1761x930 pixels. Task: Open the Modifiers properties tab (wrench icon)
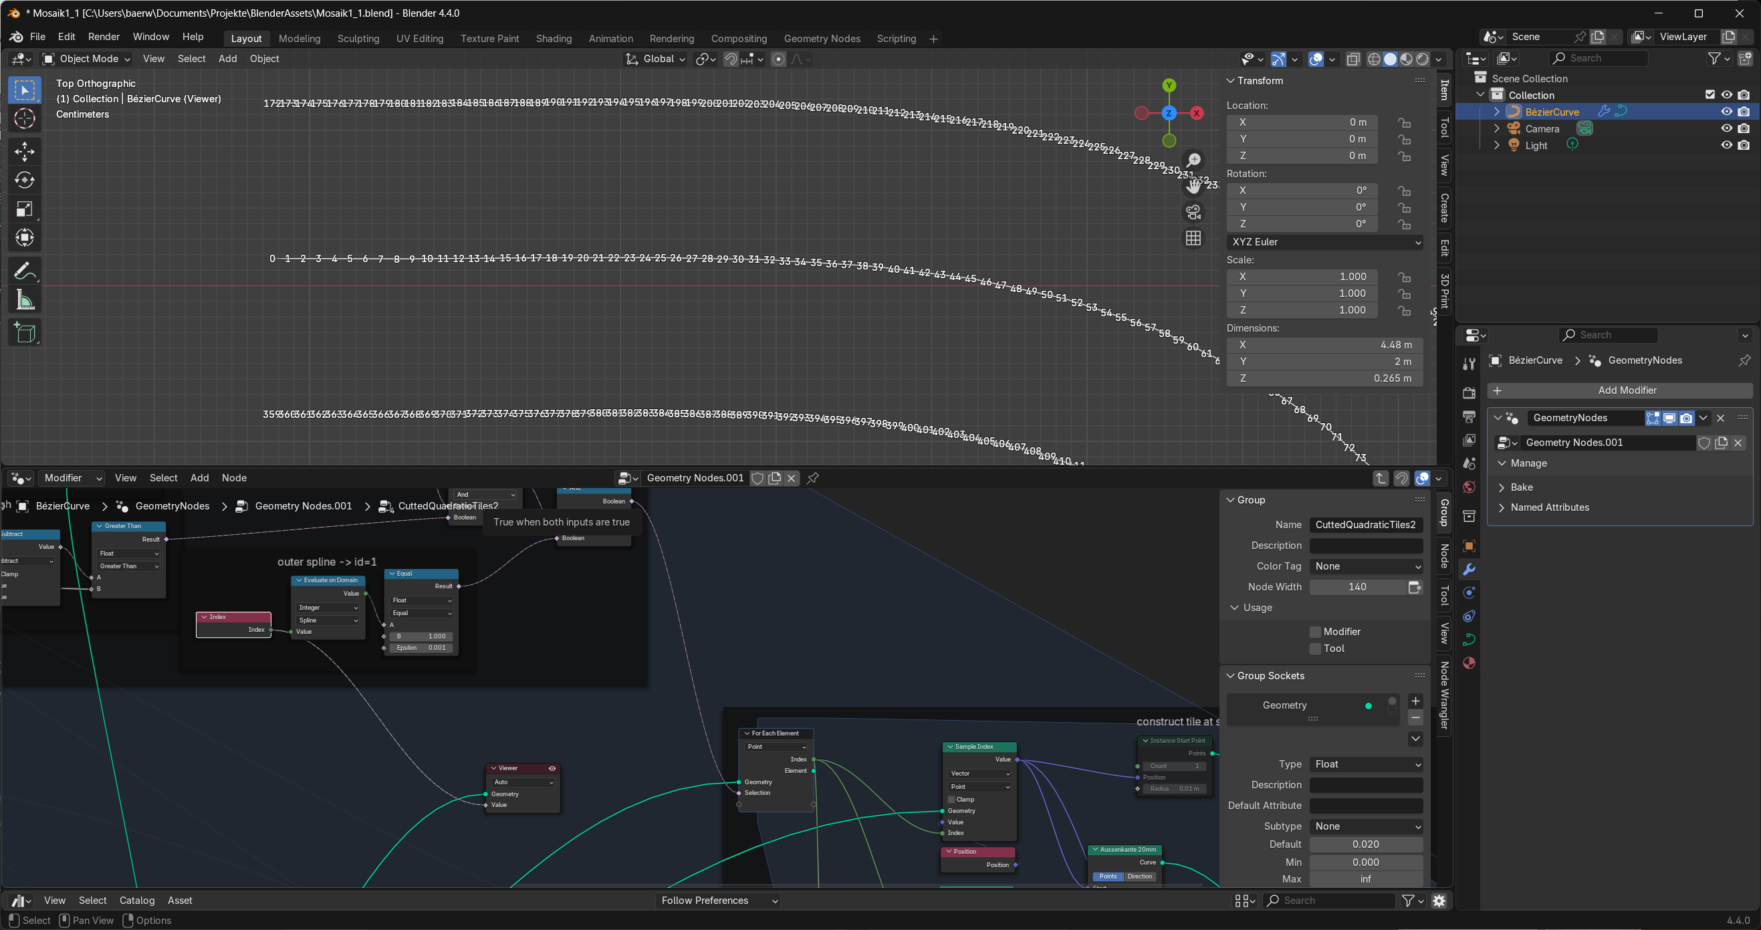[x=1468, y=570]
